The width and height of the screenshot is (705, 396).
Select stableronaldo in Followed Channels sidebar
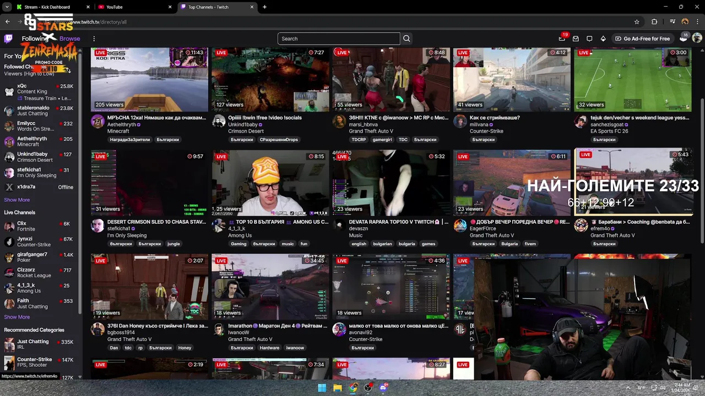point(41,111)
